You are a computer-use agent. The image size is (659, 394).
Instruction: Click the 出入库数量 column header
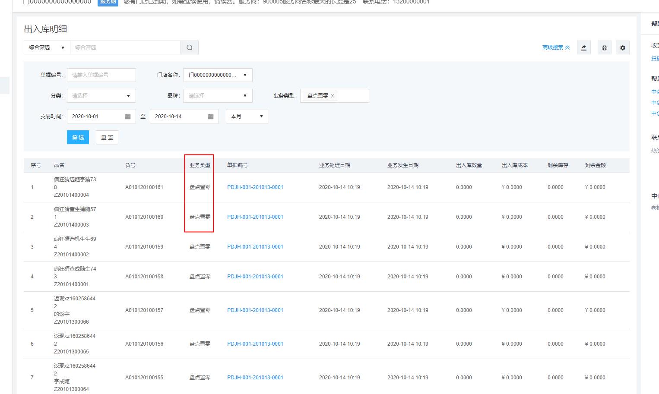[469, 165]
